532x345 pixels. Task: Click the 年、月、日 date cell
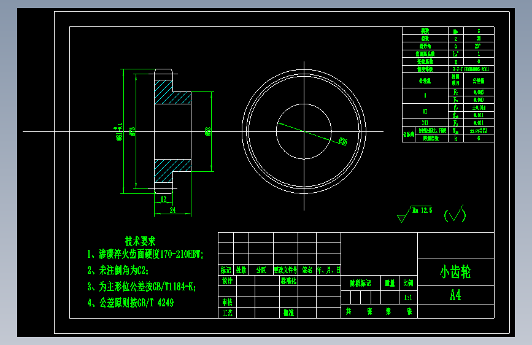pos(328,270)
